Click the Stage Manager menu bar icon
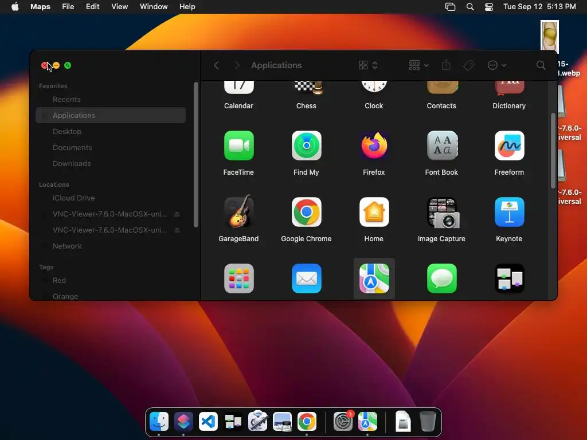Screen dimensions: 587x440 (x=451, y=7)
